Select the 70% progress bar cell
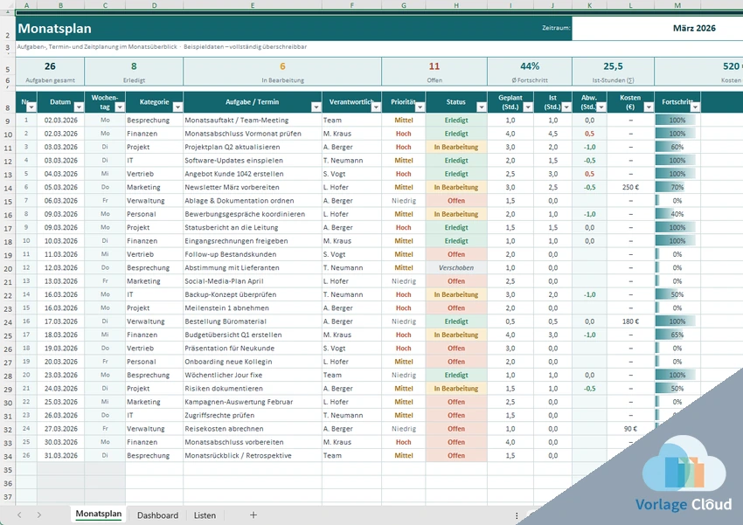The width and height of the screenshot is (743, 525). (x=677, y=188)
